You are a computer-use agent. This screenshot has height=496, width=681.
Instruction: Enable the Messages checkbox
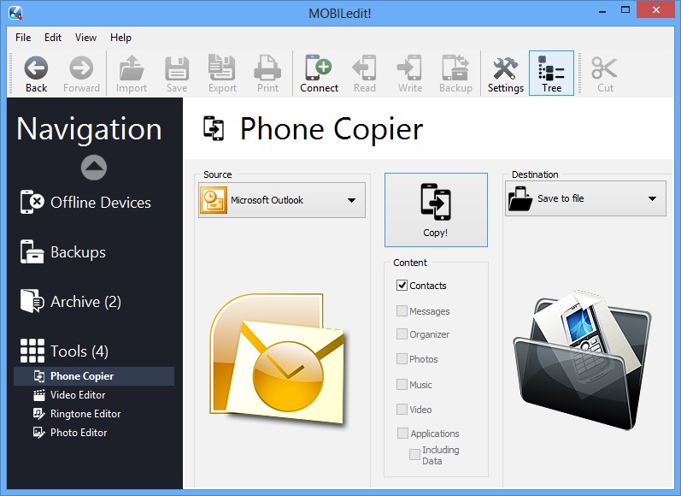(x=402, y=311)
